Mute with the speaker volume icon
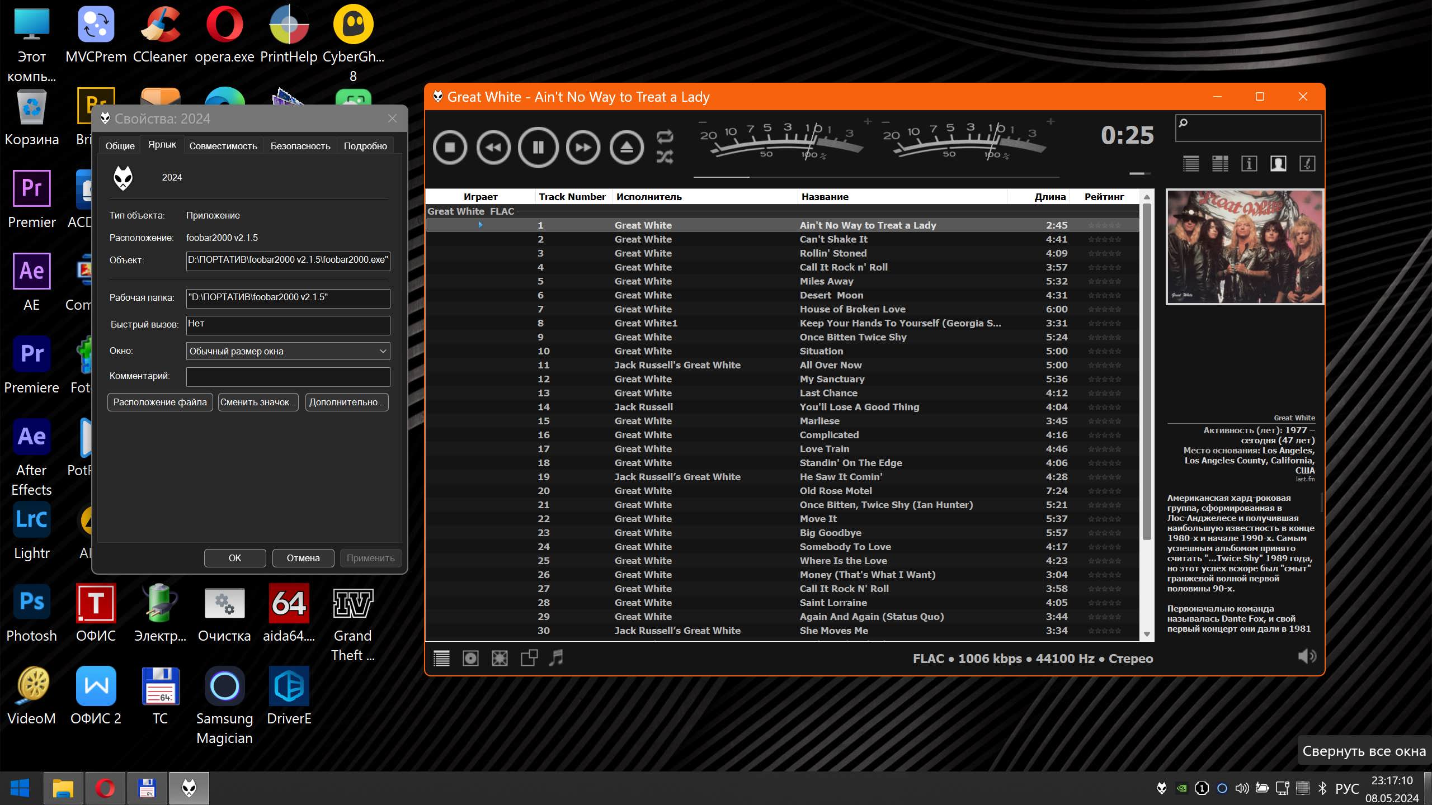The width and height of the screenshot is (1432, 805). click(x=1307, y=656)
